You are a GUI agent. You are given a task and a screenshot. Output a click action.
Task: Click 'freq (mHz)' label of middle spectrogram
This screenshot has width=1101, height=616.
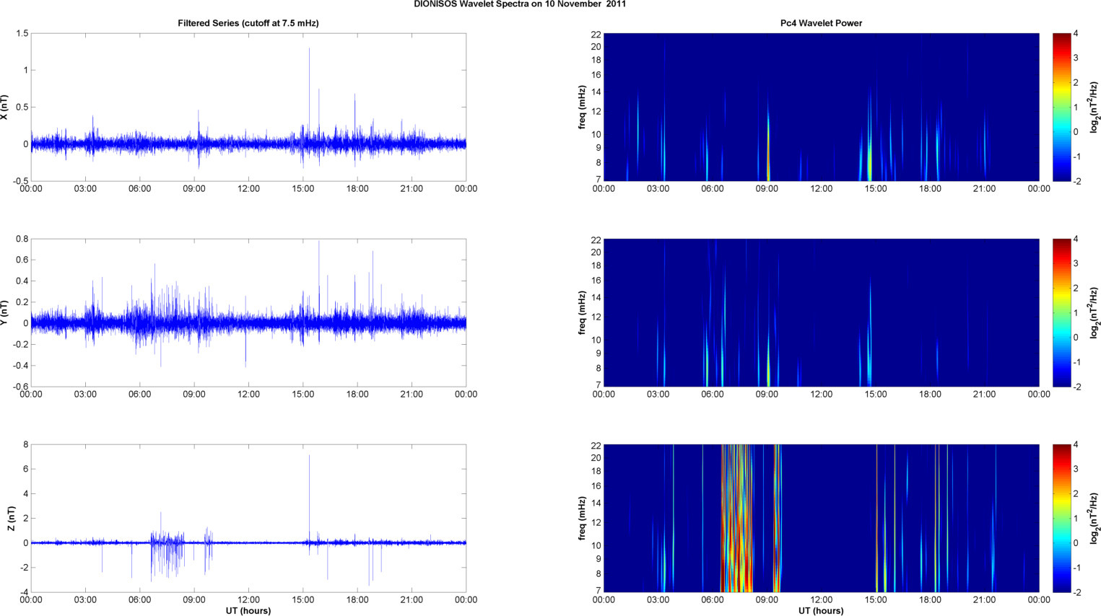pos(582,313)
